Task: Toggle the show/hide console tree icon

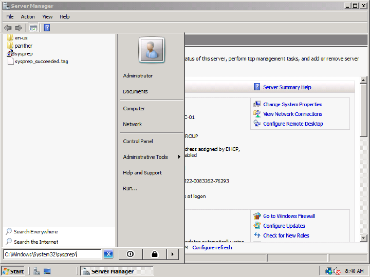Action: [x=33, y=28]
